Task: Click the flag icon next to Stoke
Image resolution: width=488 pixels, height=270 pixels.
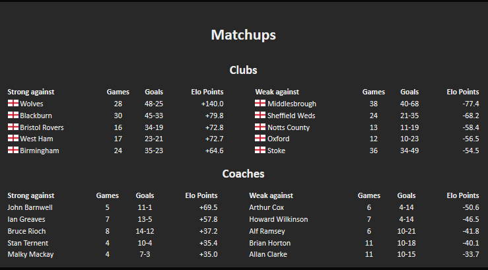Action: [260, 150]
